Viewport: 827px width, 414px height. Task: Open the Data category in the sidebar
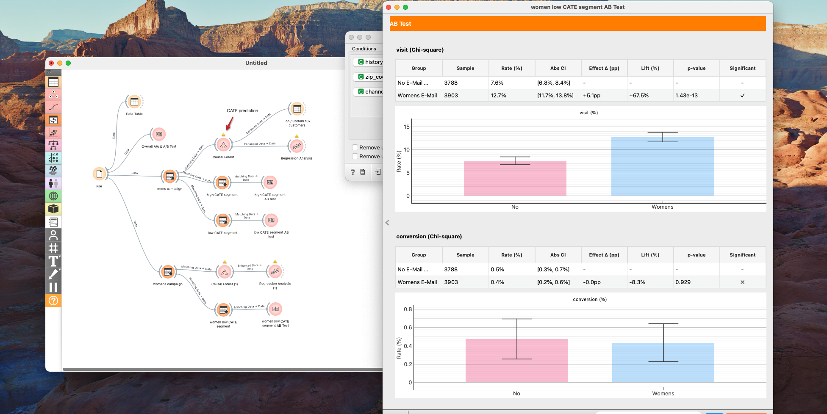pos(53,82)
